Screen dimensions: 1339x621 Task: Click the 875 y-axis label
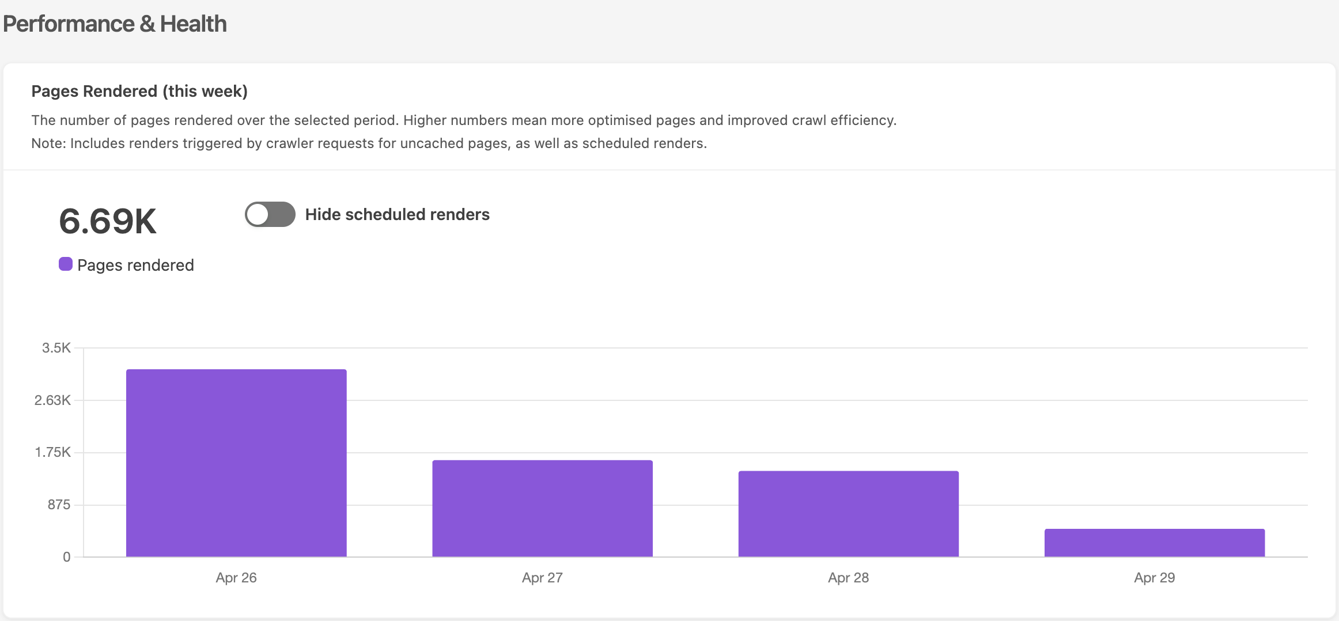[x=59, y=505]
